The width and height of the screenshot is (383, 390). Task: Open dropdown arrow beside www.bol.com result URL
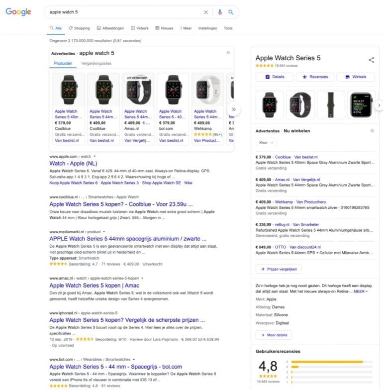134,359
